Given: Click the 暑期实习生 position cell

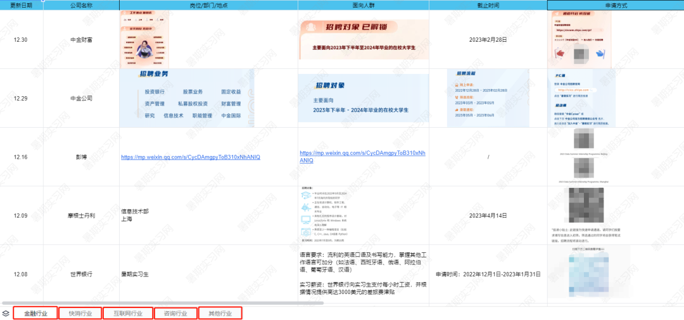Looking at the screenshot, I should (x=208, y=274).
